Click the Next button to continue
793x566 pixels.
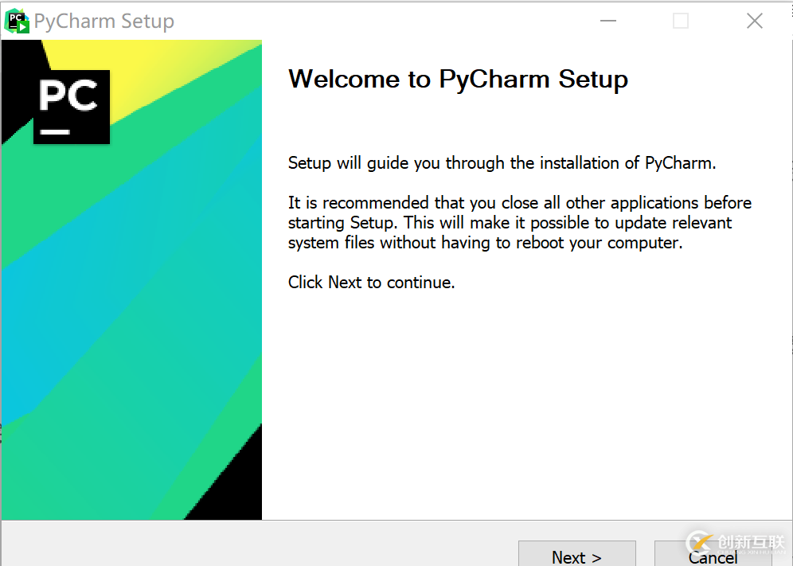click(576, 556)
